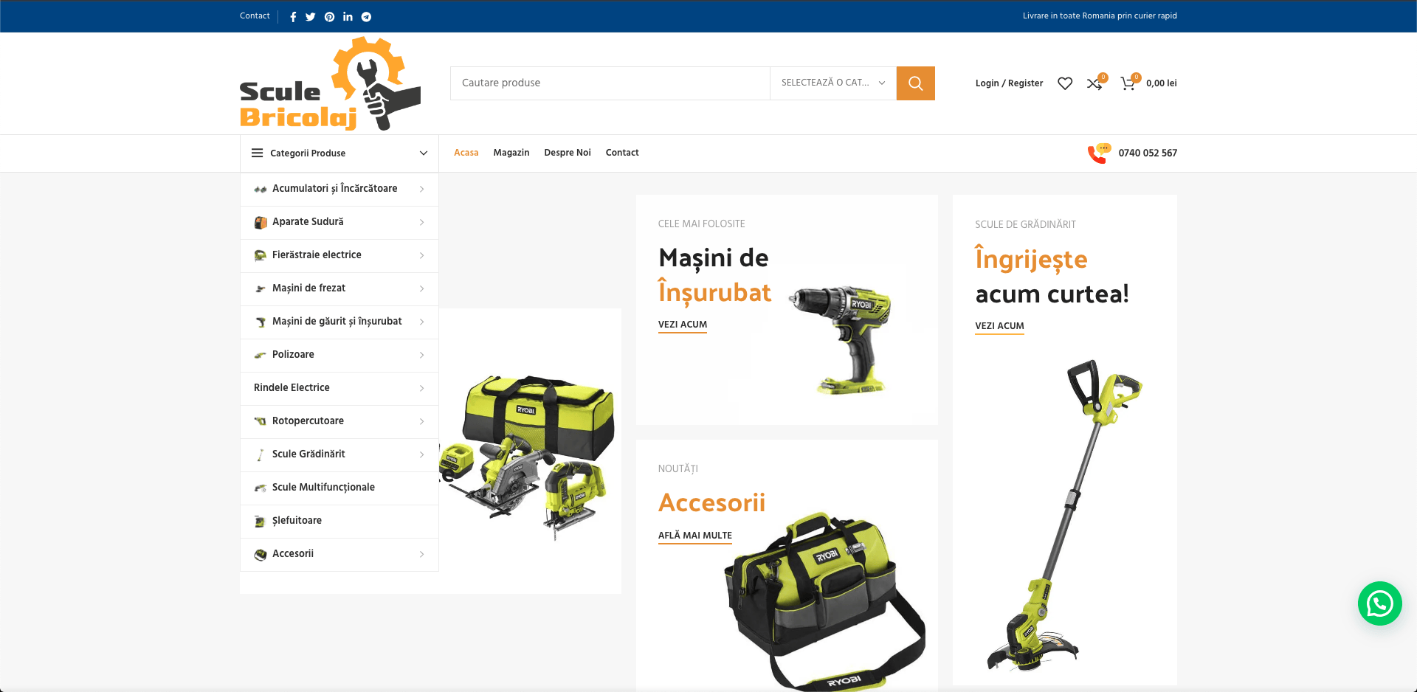1417x692 pixels.
Task: Select Scule Multifuncționale category label
Action: click(x=323, y=488)
